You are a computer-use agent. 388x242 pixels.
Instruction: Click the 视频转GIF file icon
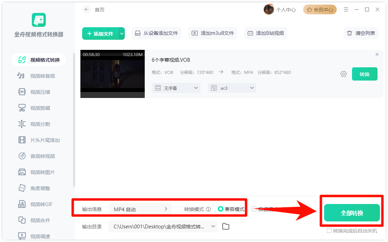click(x=22, y=204)
